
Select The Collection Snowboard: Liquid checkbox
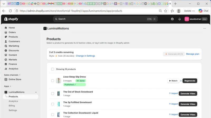coord(52,115)
